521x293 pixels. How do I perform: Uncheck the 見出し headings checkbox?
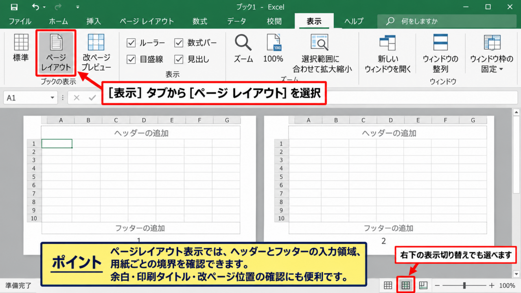pyautogui.click(x=179, y=59)
